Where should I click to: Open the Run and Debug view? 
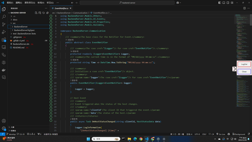click(4, 32)
